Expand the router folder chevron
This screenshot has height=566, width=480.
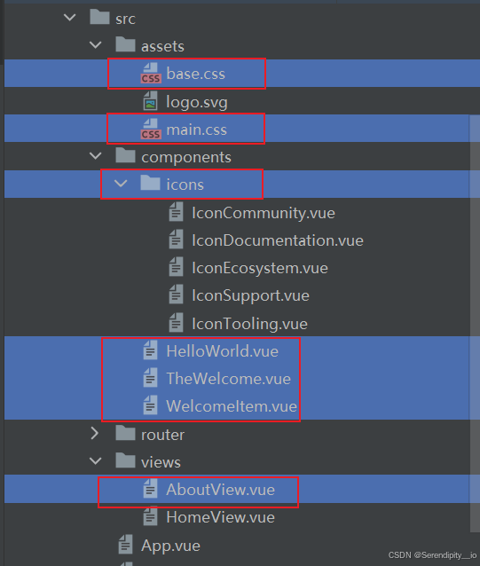[x=95, y=434]
